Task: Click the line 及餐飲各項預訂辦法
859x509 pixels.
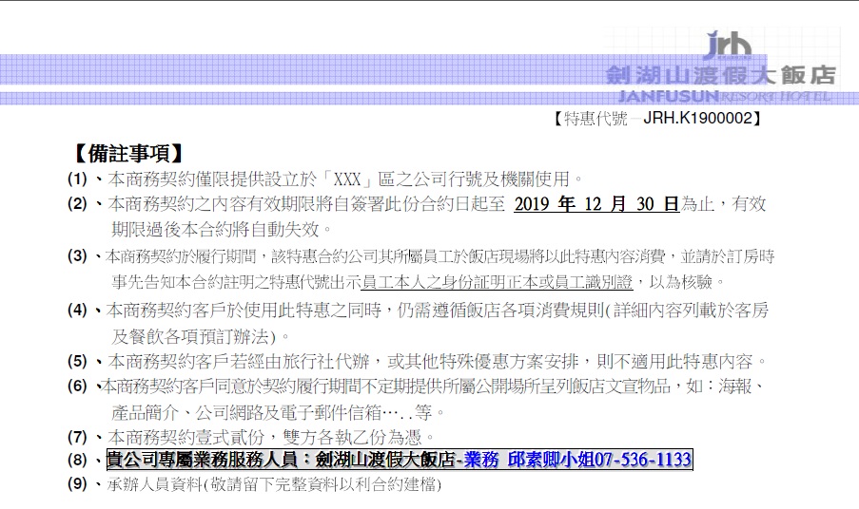Action: [200, 336]
